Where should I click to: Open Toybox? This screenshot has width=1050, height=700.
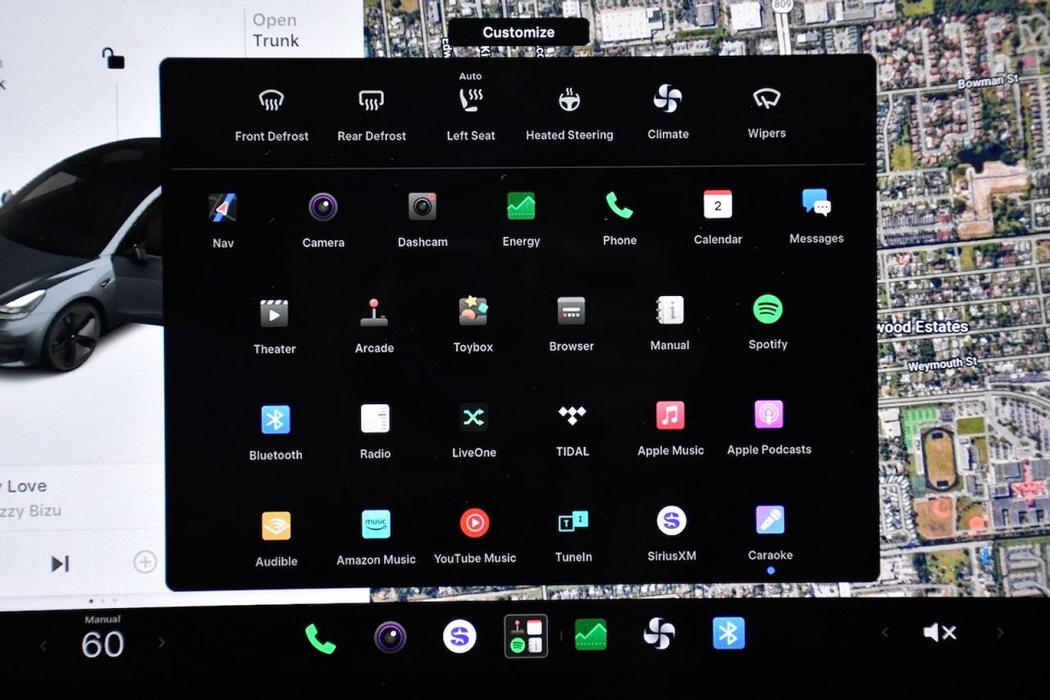(473, 324)
